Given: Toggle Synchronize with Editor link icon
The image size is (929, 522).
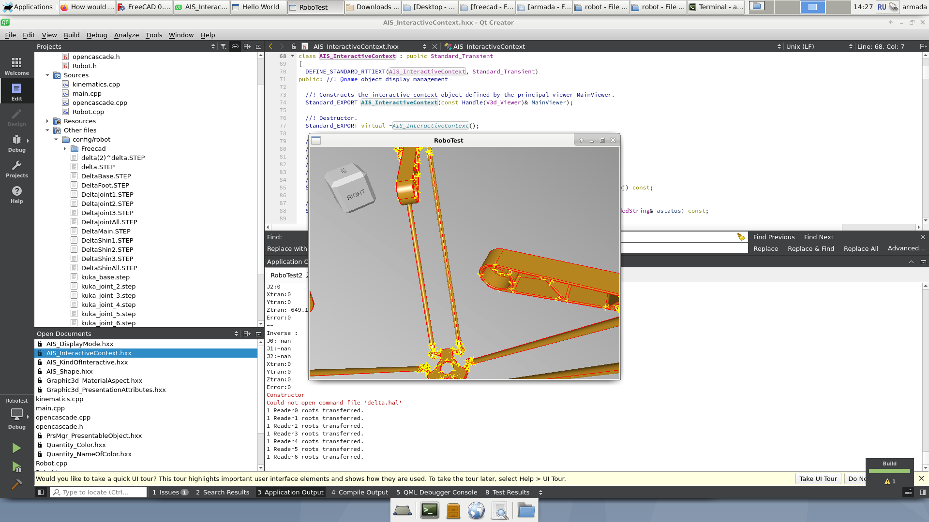Looking at the screenshot, I should coord(235,46).
